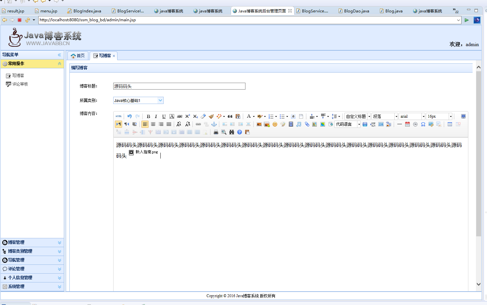This screenshot has height=305, width=487.
Task: Open 评论审核 in the sidebar
Action: 20,84
